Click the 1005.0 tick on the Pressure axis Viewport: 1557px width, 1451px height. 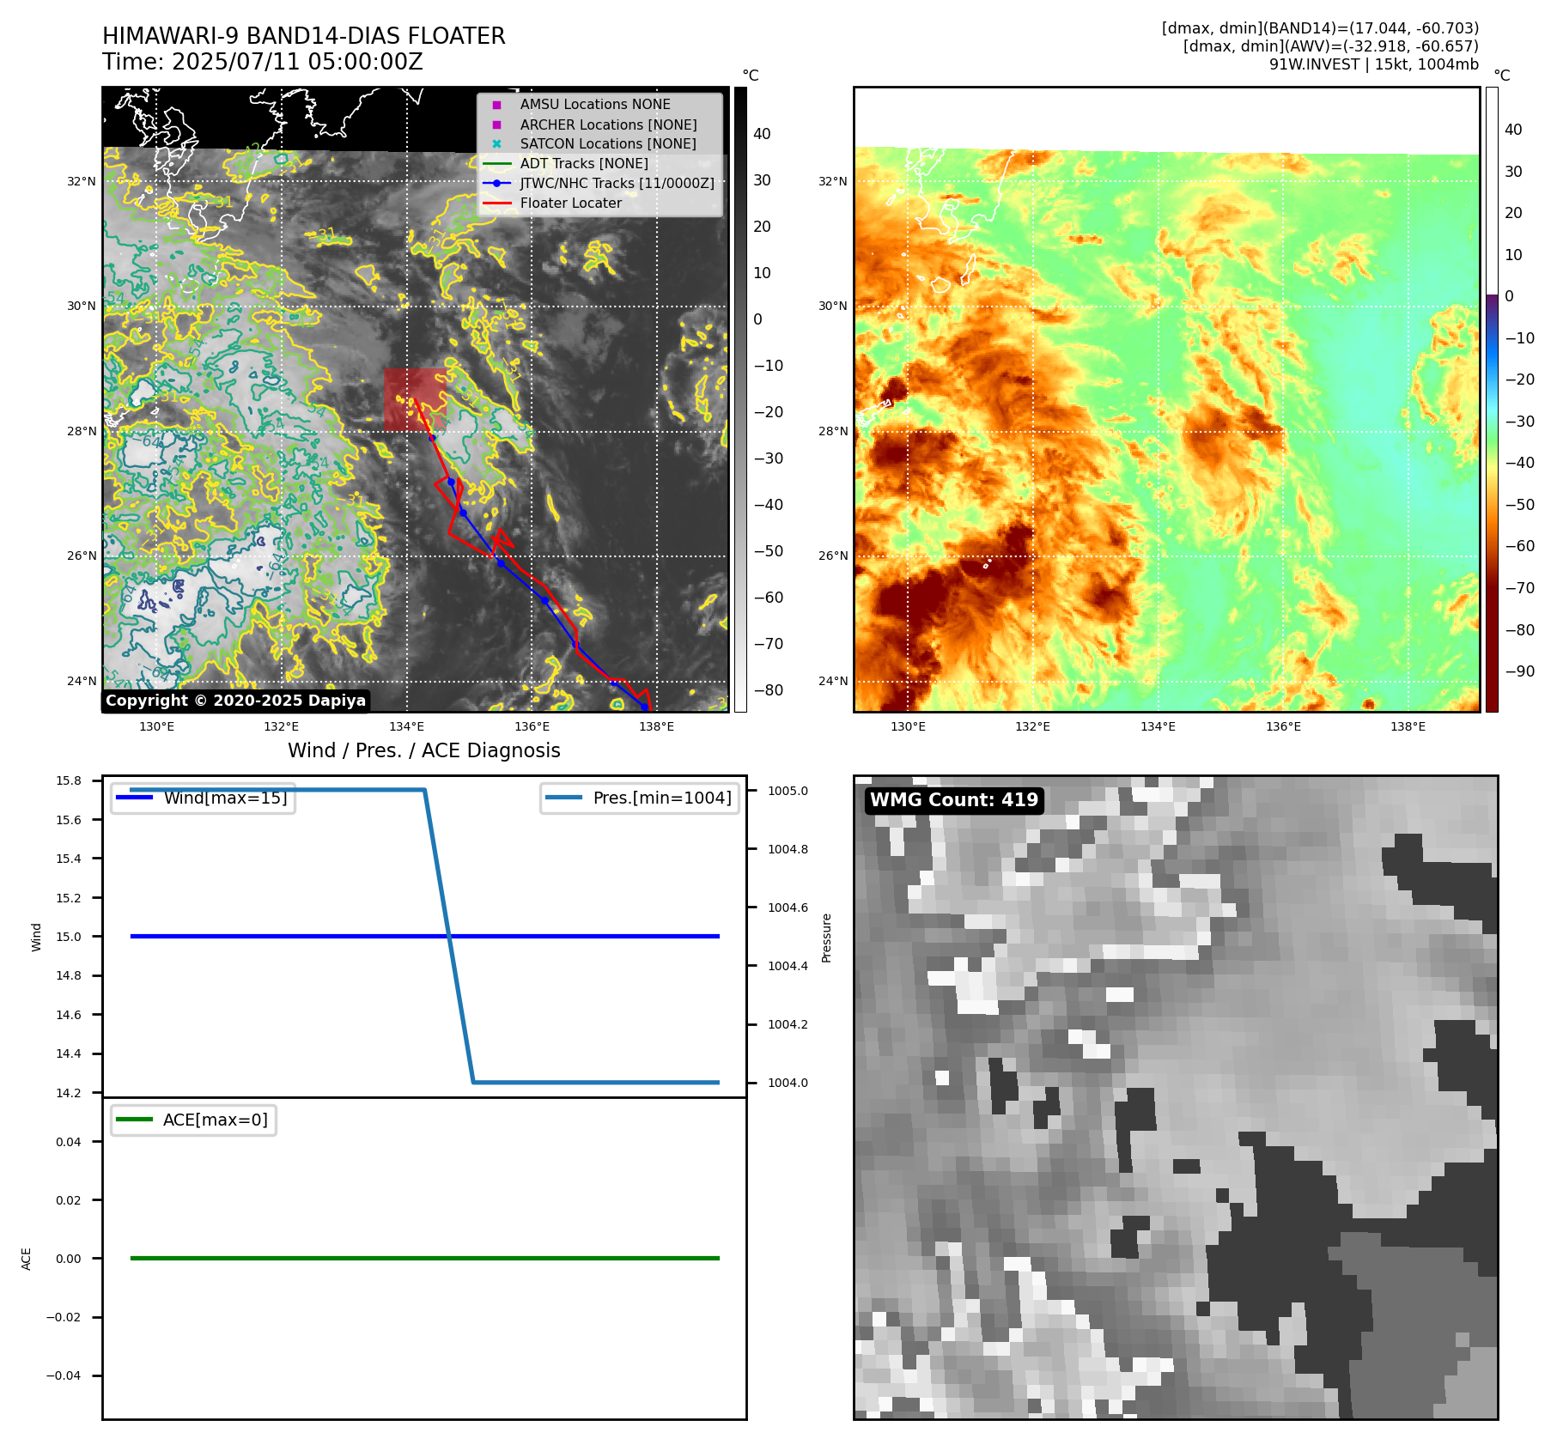788,792
